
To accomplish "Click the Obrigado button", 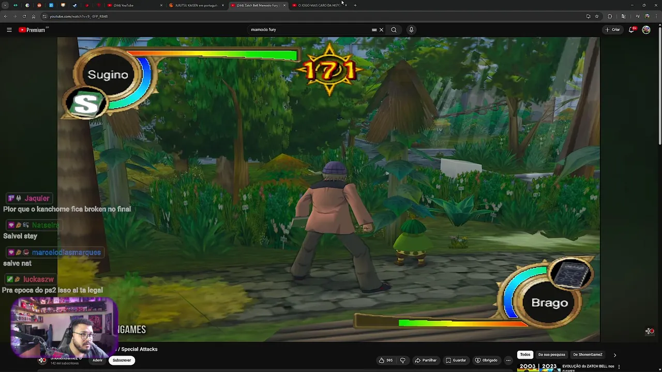I will (x=486, y=360).
